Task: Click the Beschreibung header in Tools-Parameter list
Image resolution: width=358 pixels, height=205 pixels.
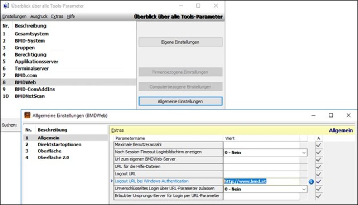Action: [x=30, y=26]
